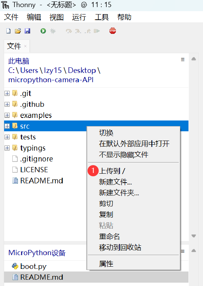Choose 上传到 / from the context menu
The image size is (203, 286).
click(112, 171)
